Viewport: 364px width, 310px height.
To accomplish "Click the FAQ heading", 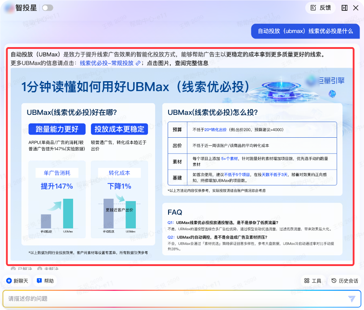I will pyautogui.click(x=175, y=212).
